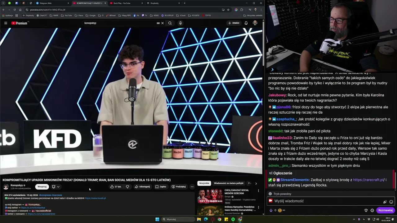This screenshot has width=397, height=223.
Task: Go back in browser history
Action: point(3,10)
